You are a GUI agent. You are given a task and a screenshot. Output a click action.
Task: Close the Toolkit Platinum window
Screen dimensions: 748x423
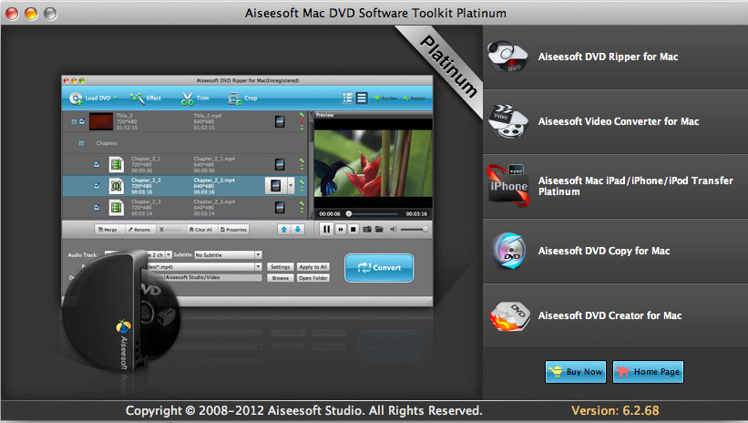(12, 14)
